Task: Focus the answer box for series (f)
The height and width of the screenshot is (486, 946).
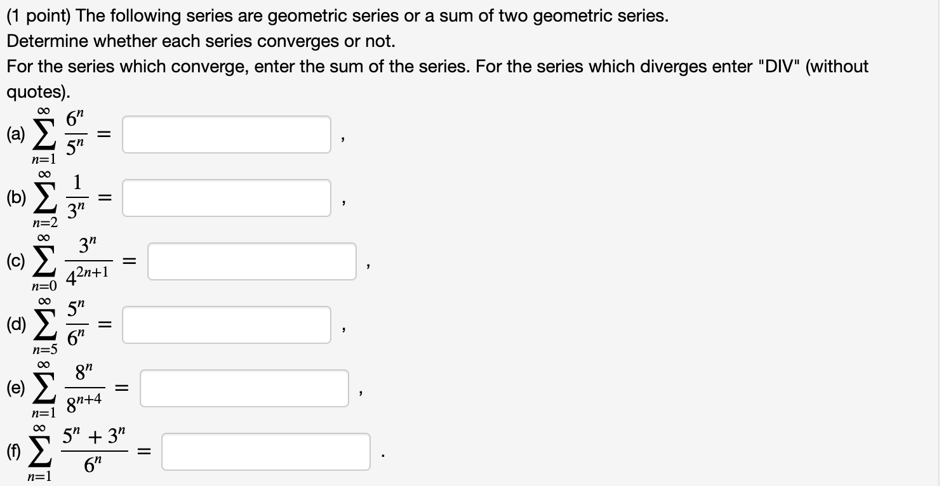Action: [x=265, y=452]
